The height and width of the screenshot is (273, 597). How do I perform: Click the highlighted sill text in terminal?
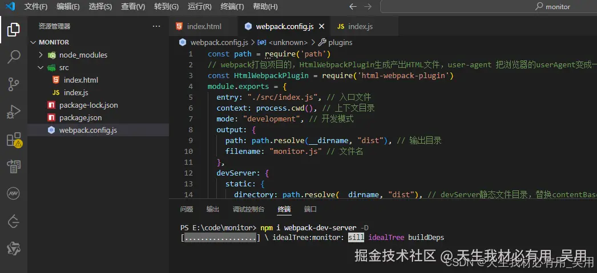356,238
